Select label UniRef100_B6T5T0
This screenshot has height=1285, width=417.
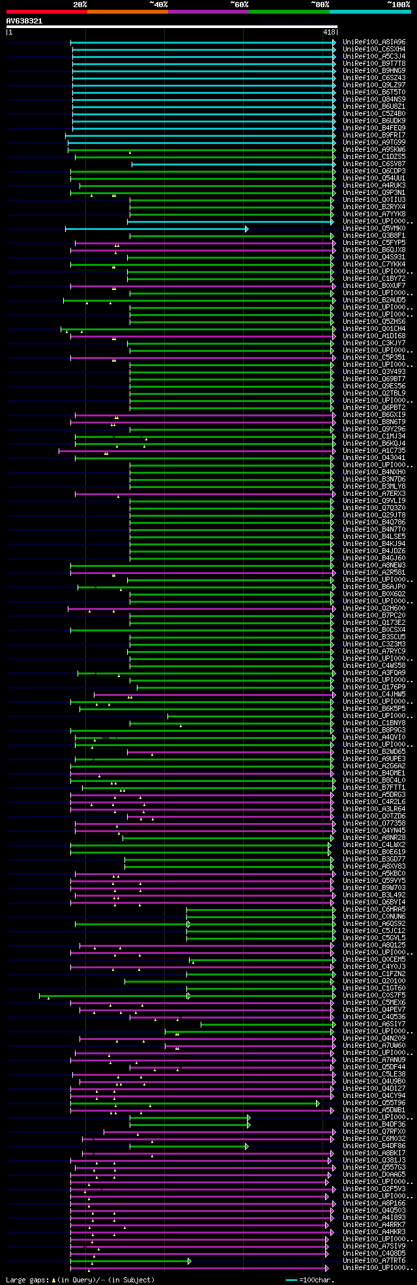(x=374, y=92)
